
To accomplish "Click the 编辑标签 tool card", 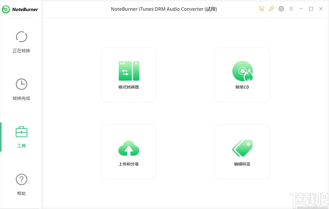I will (x=242, y=152).
